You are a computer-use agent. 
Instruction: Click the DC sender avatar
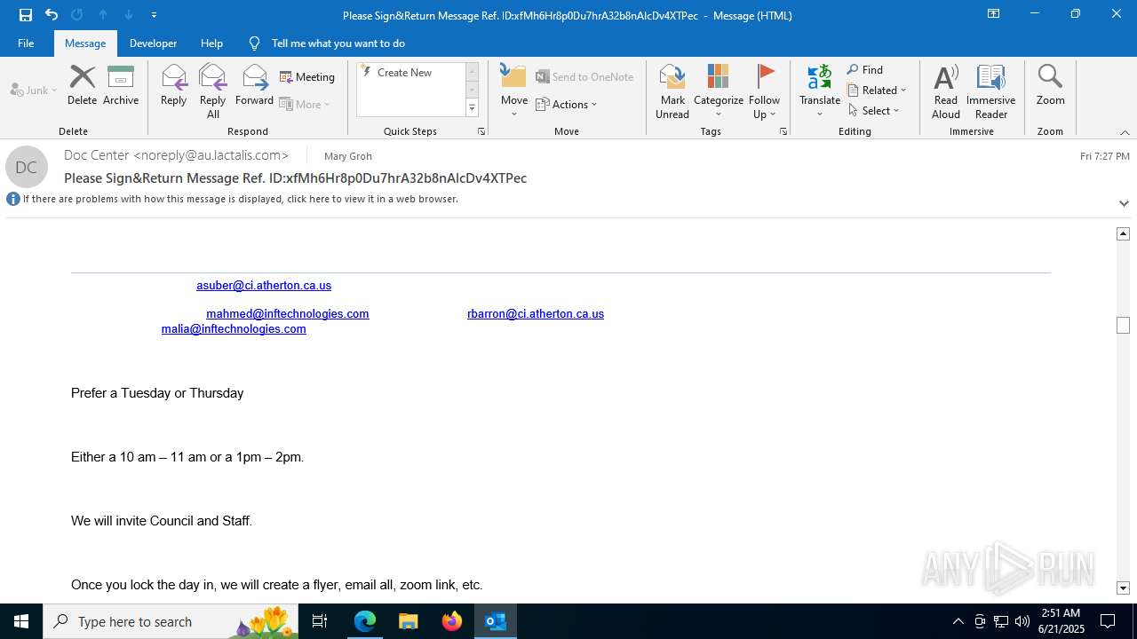click(27, 167)
